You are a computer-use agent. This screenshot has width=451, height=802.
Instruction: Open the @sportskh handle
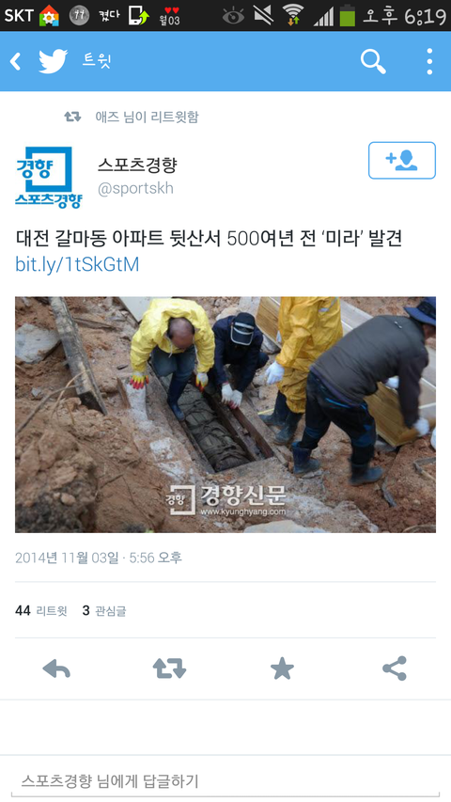pyautogui.click(x=135, y=188)
